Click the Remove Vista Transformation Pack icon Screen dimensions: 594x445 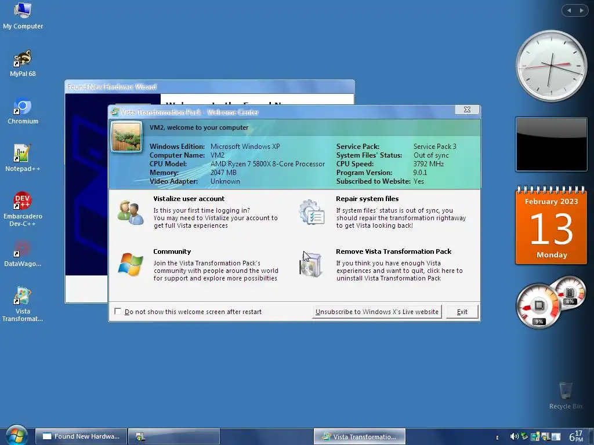click(311, 264)
